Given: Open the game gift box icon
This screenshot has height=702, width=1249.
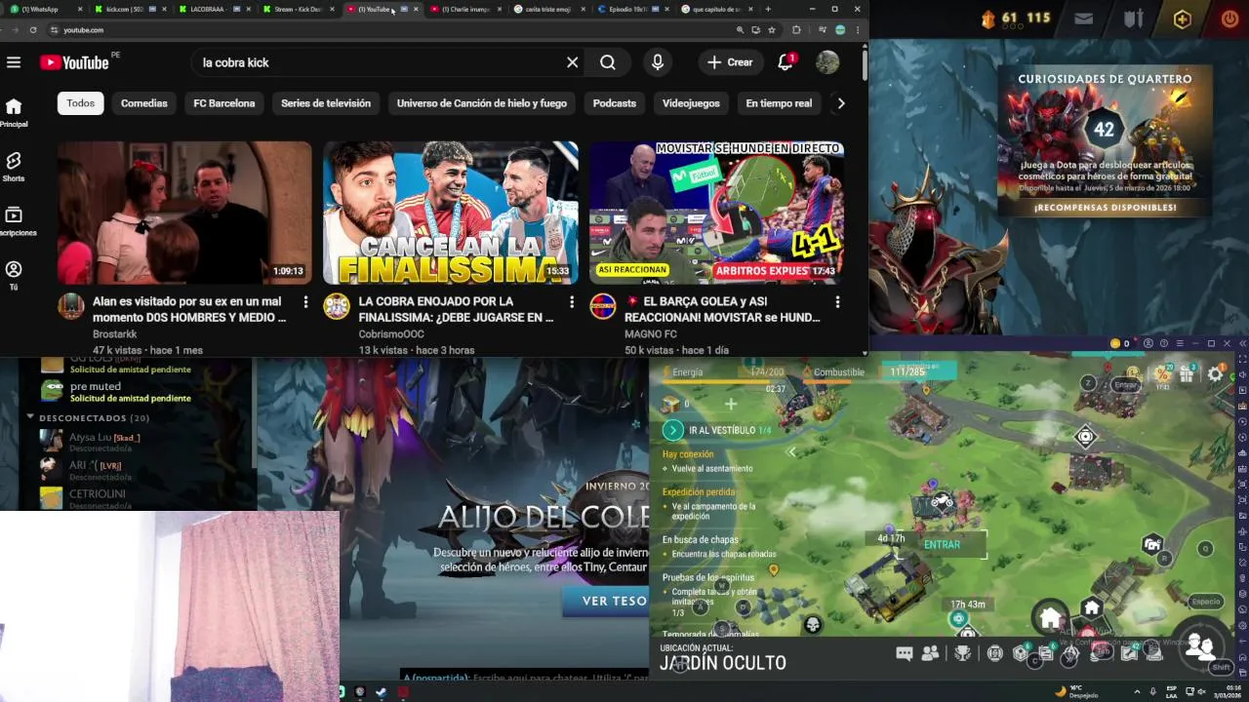Looking at the screenshot, I should click(x=1187, y=374).
